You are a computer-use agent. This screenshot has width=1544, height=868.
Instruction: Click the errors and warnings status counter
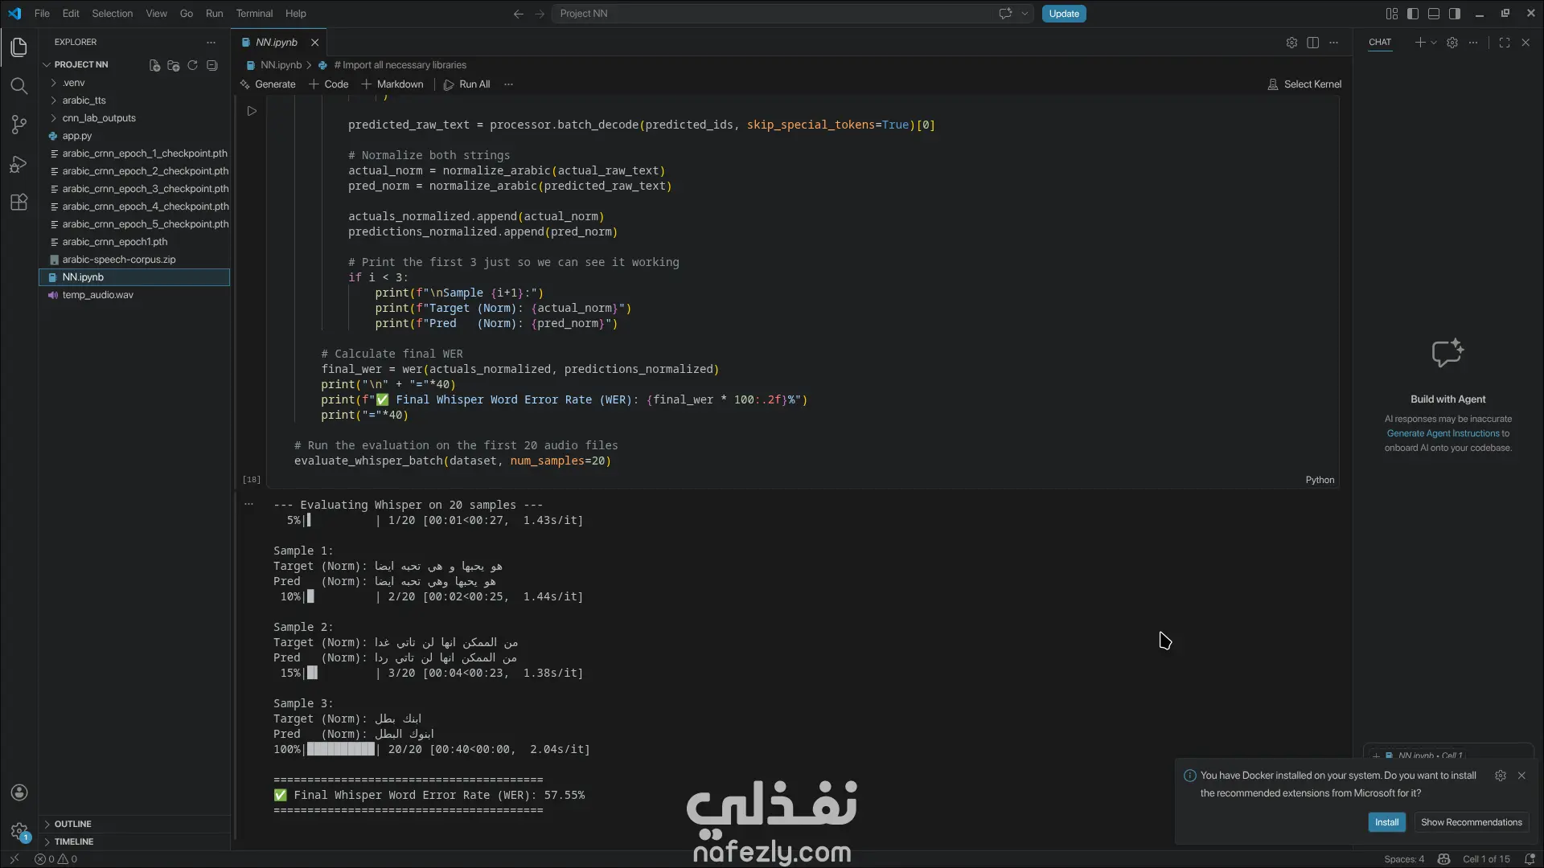(x=55, y=859)
